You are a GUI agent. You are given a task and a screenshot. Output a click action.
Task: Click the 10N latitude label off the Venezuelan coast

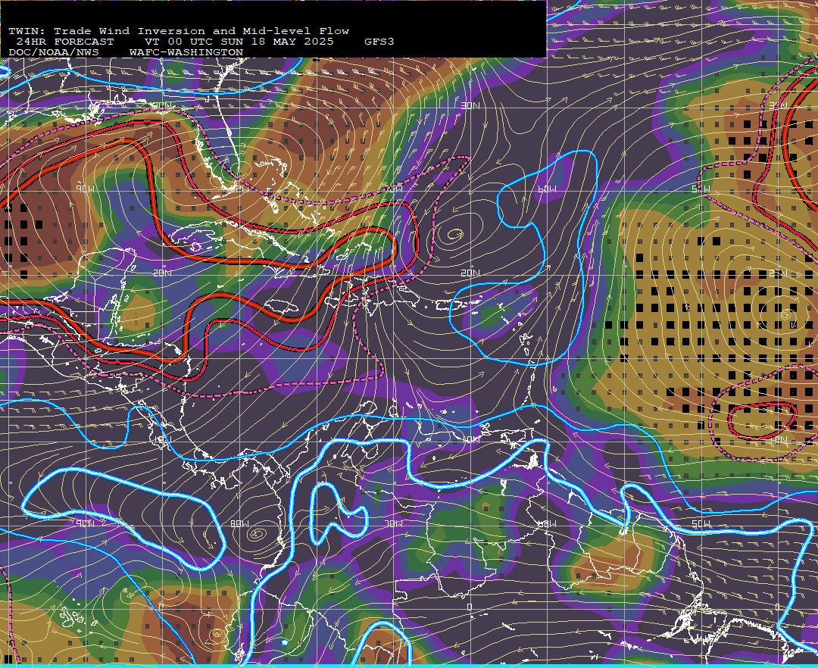point(470,439)
